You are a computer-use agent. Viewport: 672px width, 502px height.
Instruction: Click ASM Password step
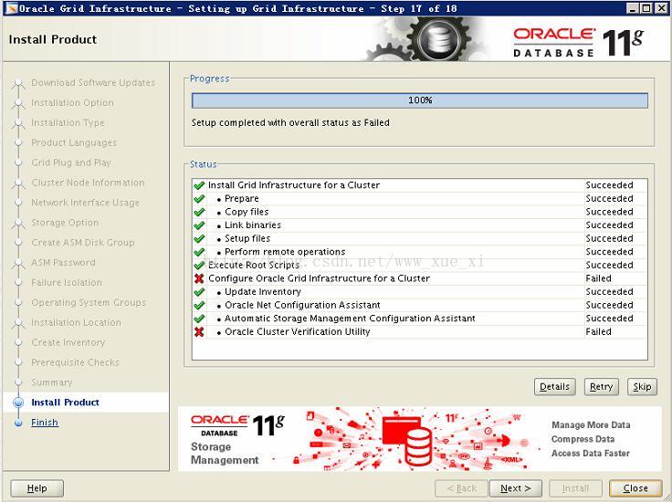63,263
